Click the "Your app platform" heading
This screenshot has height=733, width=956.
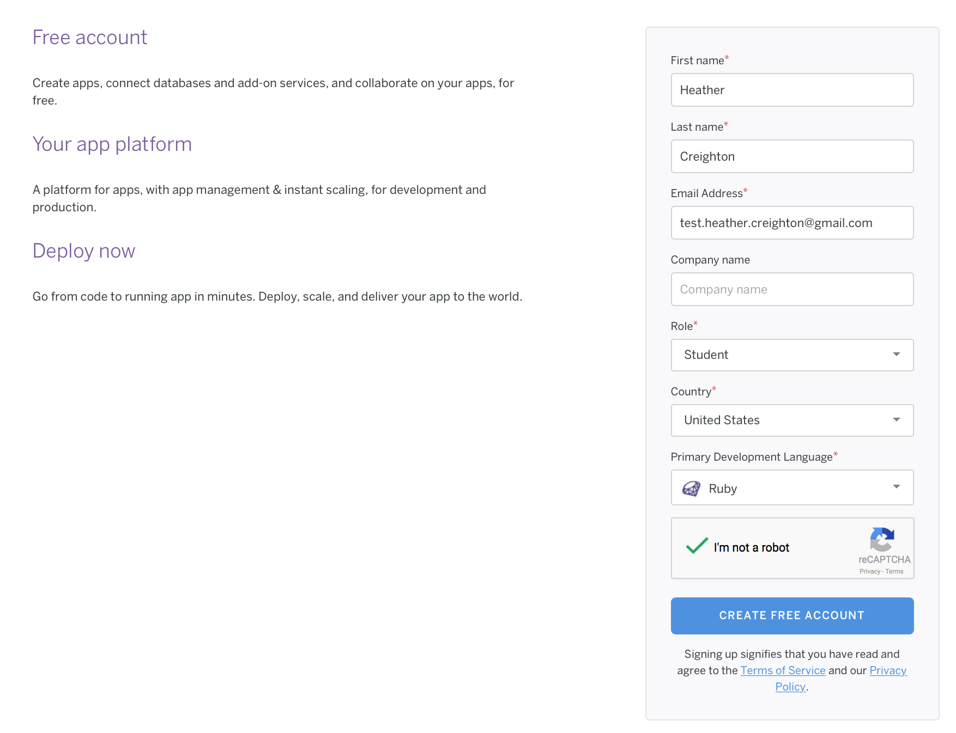tap(112, 144)
